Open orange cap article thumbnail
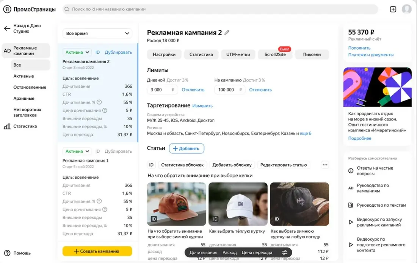Screen dimensions: 417x263 (x=176, y=204)
